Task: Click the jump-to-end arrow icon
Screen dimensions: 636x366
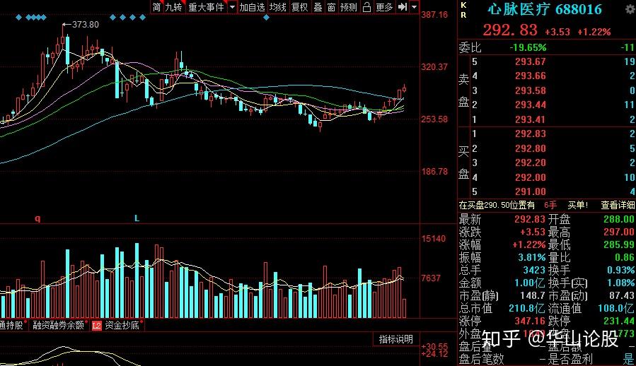Action: tap(403, 7)
